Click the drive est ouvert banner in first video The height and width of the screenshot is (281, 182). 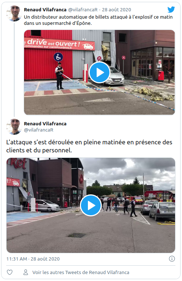point(59,44)
